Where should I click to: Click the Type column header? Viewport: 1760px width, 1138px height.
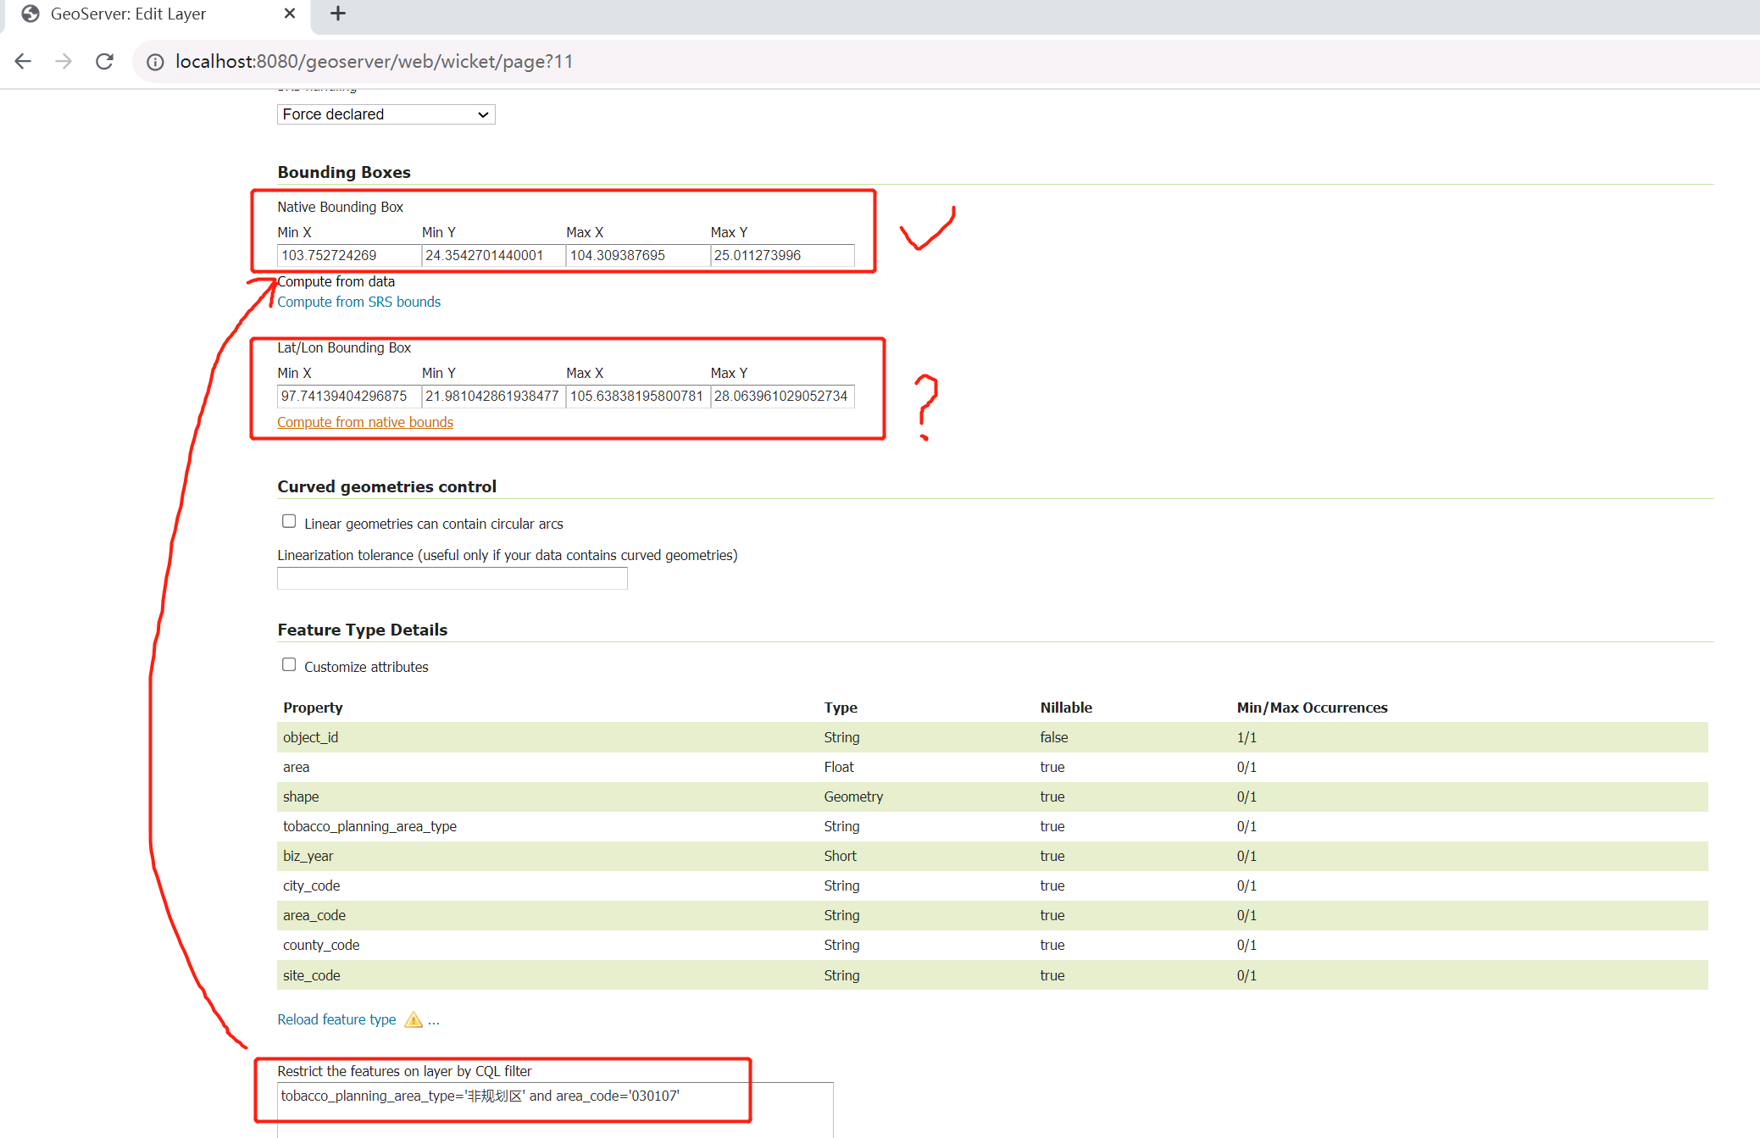tap(841, 708)
